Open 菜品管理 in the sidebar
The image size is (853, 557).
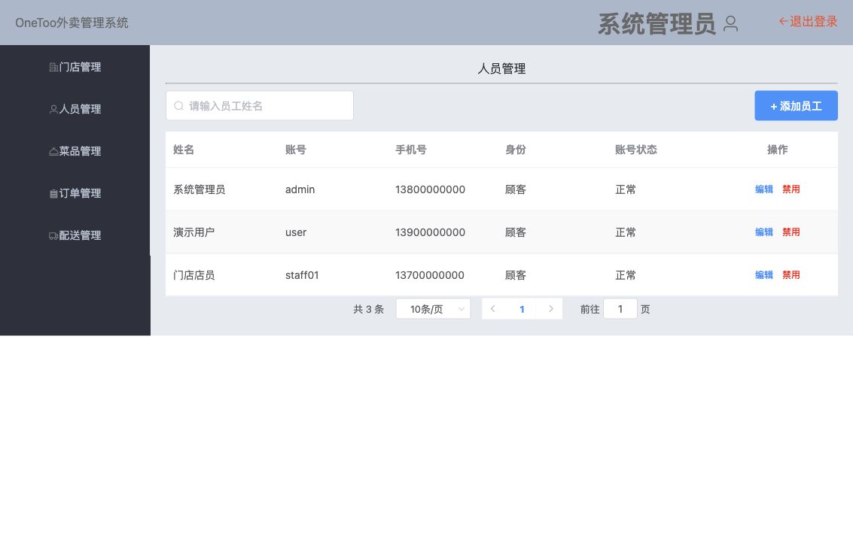click(75, 151)
